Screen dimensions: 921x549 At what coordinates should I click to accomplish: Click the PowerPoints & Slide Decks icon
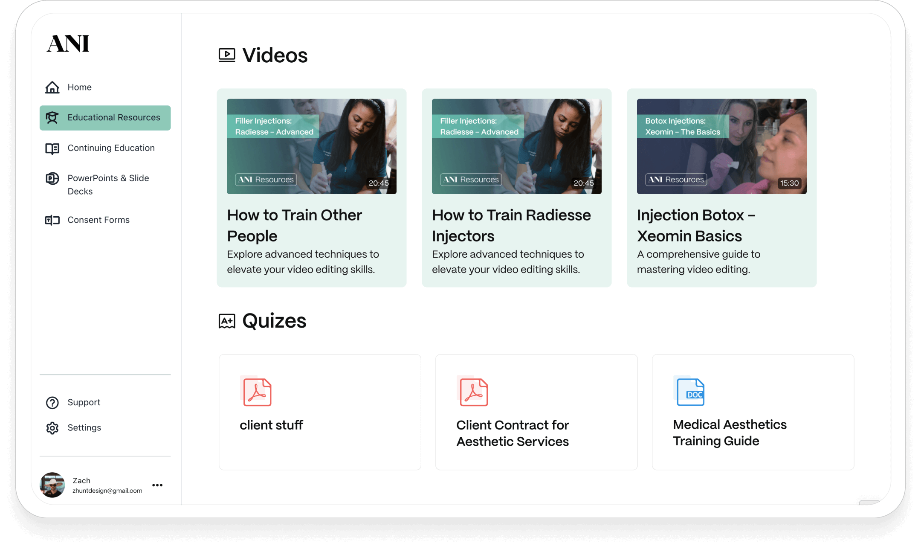[x=52, y=178]
